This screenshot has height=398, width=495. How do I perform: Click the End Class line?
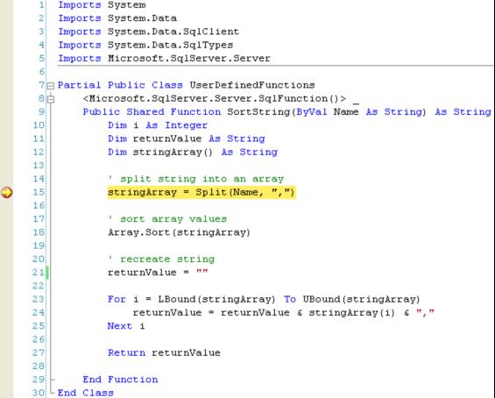coord(85,393)
